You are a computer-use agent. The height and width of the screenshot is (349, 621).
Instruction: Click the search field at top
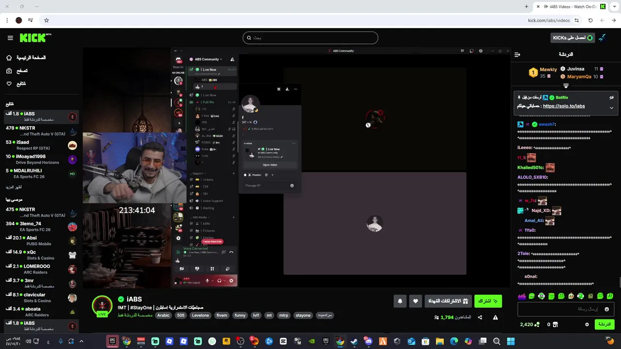pyautogui.click(x=310, y=38)
